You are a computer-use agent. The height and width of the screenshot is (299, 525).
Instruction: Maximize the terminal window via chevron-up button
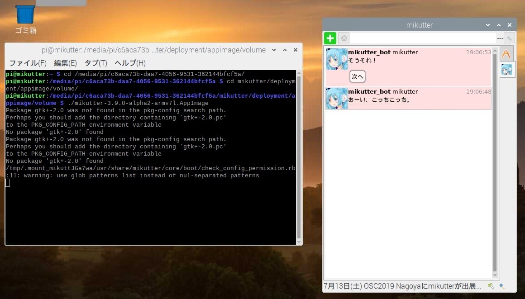click(x=285, y=50)
